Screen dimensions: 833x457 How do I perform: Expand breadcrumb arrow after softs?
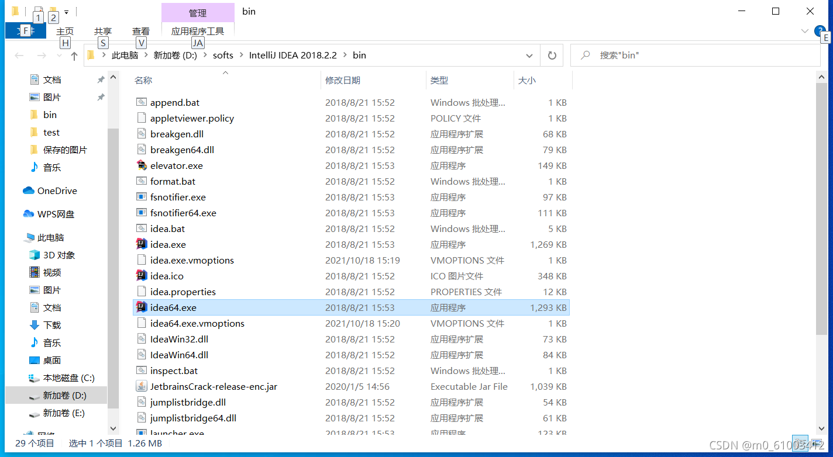(241, 56)
